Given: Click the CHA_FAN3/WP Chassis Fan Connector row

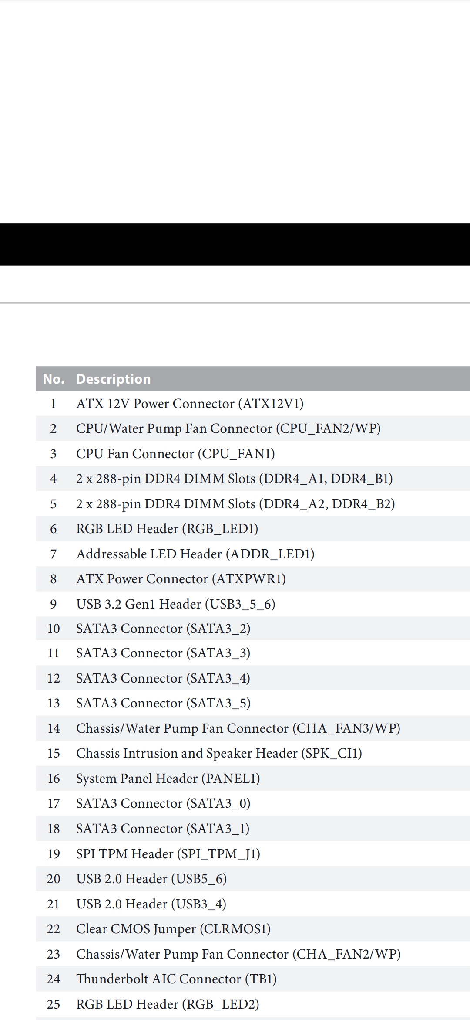Looking at the screenshot, I should coord(253,728).
